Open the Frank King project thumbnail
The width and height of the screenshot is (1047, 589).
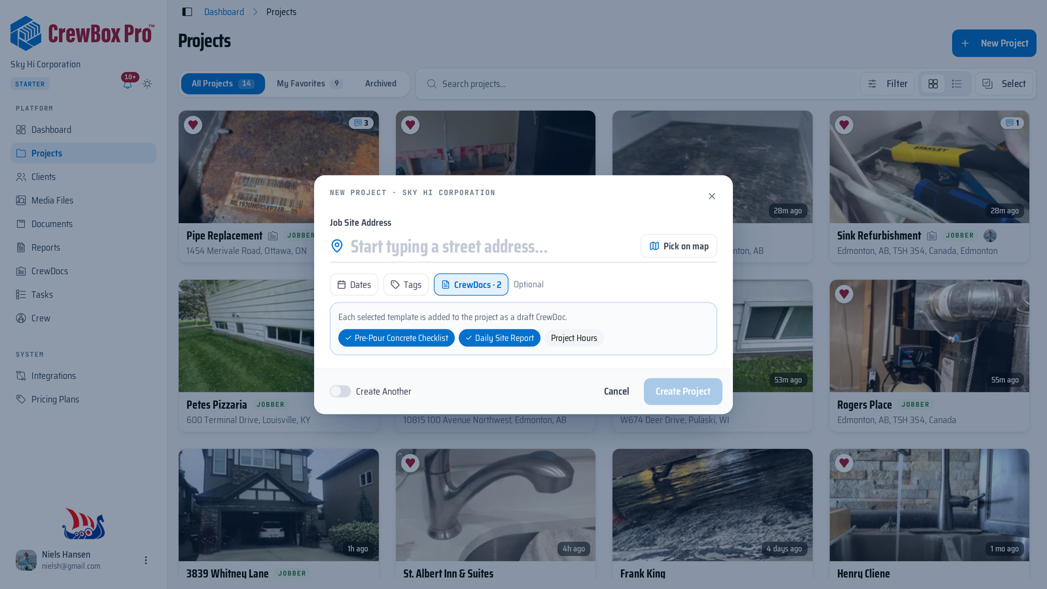click(x=713, y=505)
